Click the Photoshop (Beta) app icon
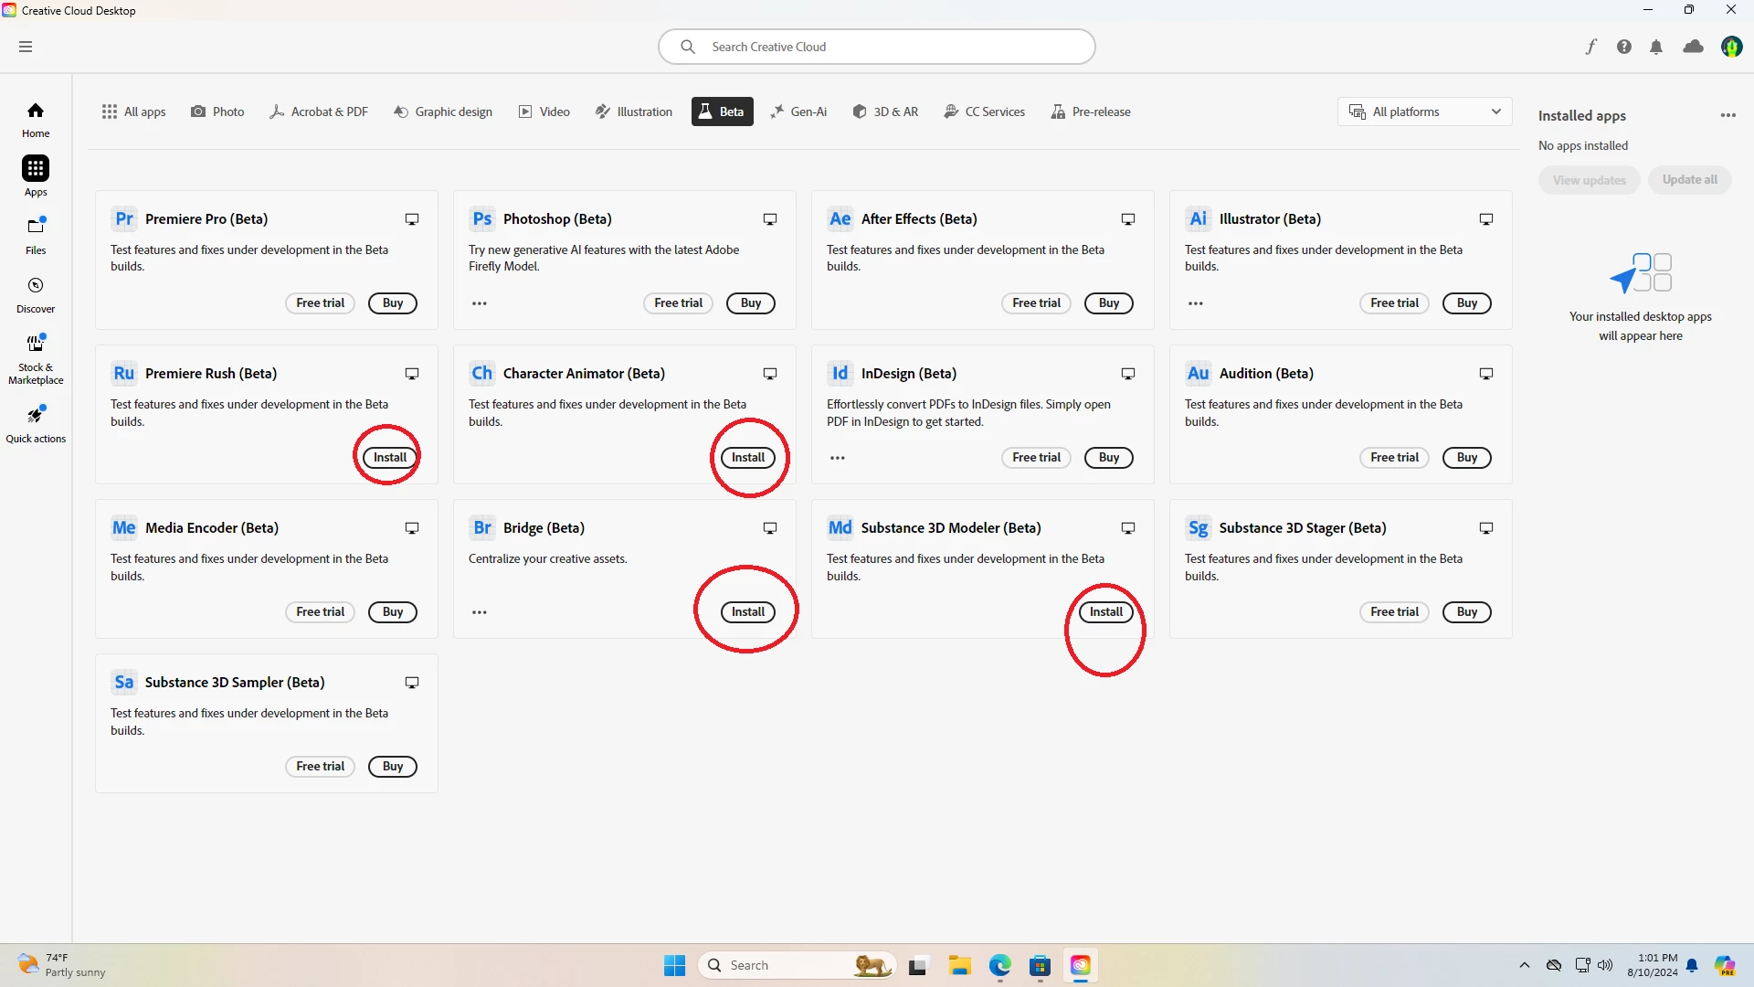The height and width of the screenshot is (987, 1754). click(482, 219)
